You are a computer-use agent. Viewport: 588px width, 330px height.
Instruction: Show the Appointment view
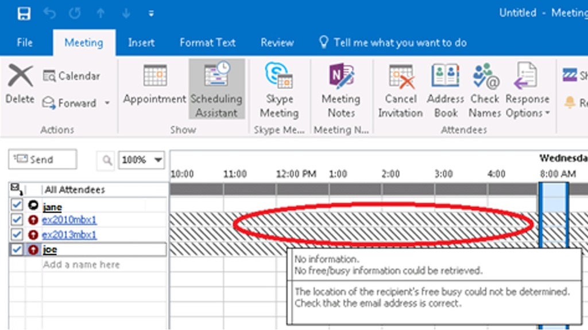tap(154, 85)
